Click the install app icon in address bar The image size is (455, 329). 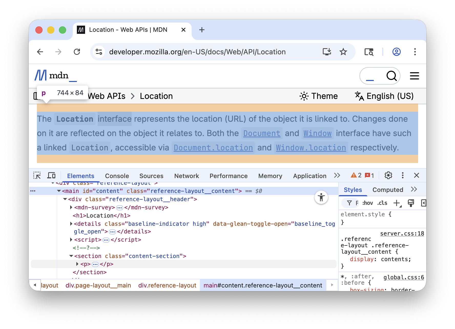click(x=327, y=52)
